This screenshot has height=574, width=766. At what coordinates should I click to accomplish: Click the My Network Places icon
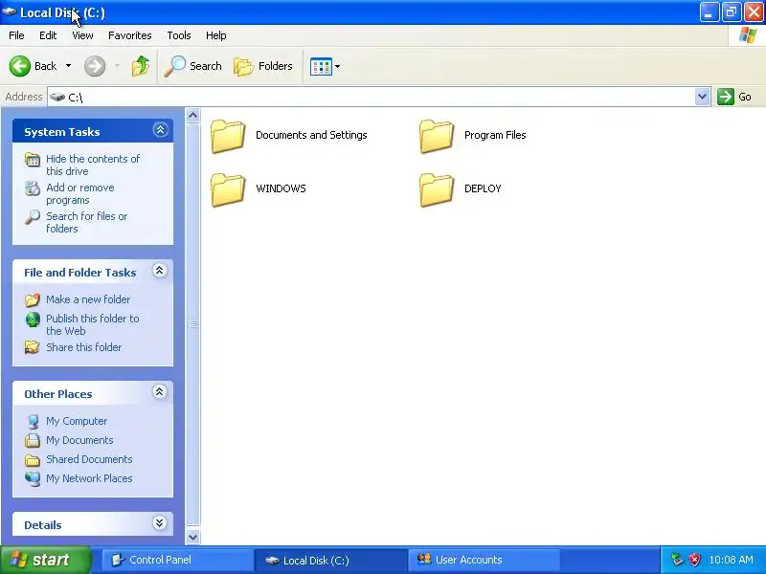click(x=33, y=479)
